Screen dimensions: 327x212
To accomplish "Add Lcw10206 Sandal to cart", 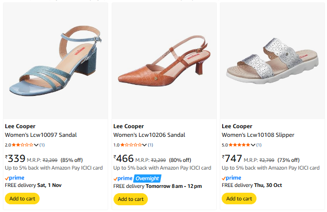I will [130, 199].
